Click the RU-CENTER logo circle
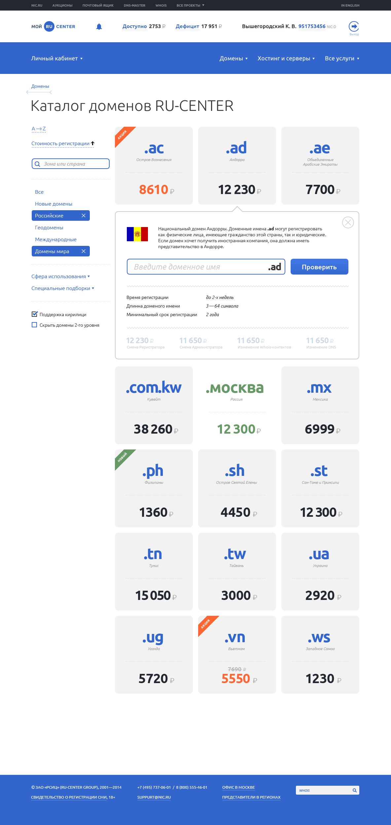This screenshot has width=391, height=825. 49,26
